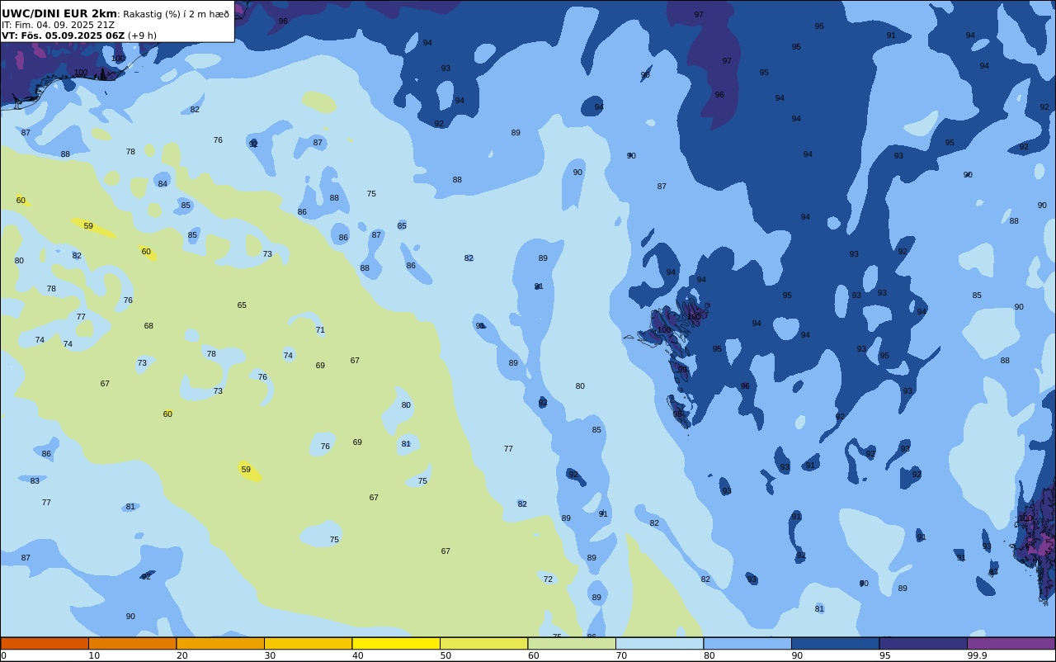1056x662 pixels.
Task: Click the humidity value '68' on the map
Action: 148,326
